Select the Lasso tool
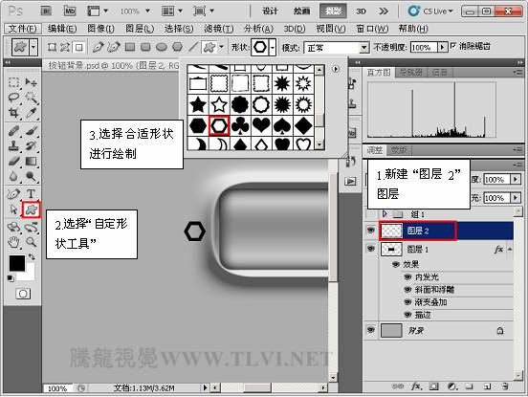Viewport: 528px width, 397px height. tap(13, 98)
